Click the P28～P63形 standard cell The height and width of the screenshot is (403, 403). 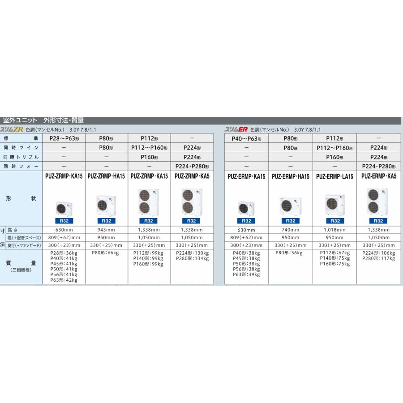coord(64,138)
